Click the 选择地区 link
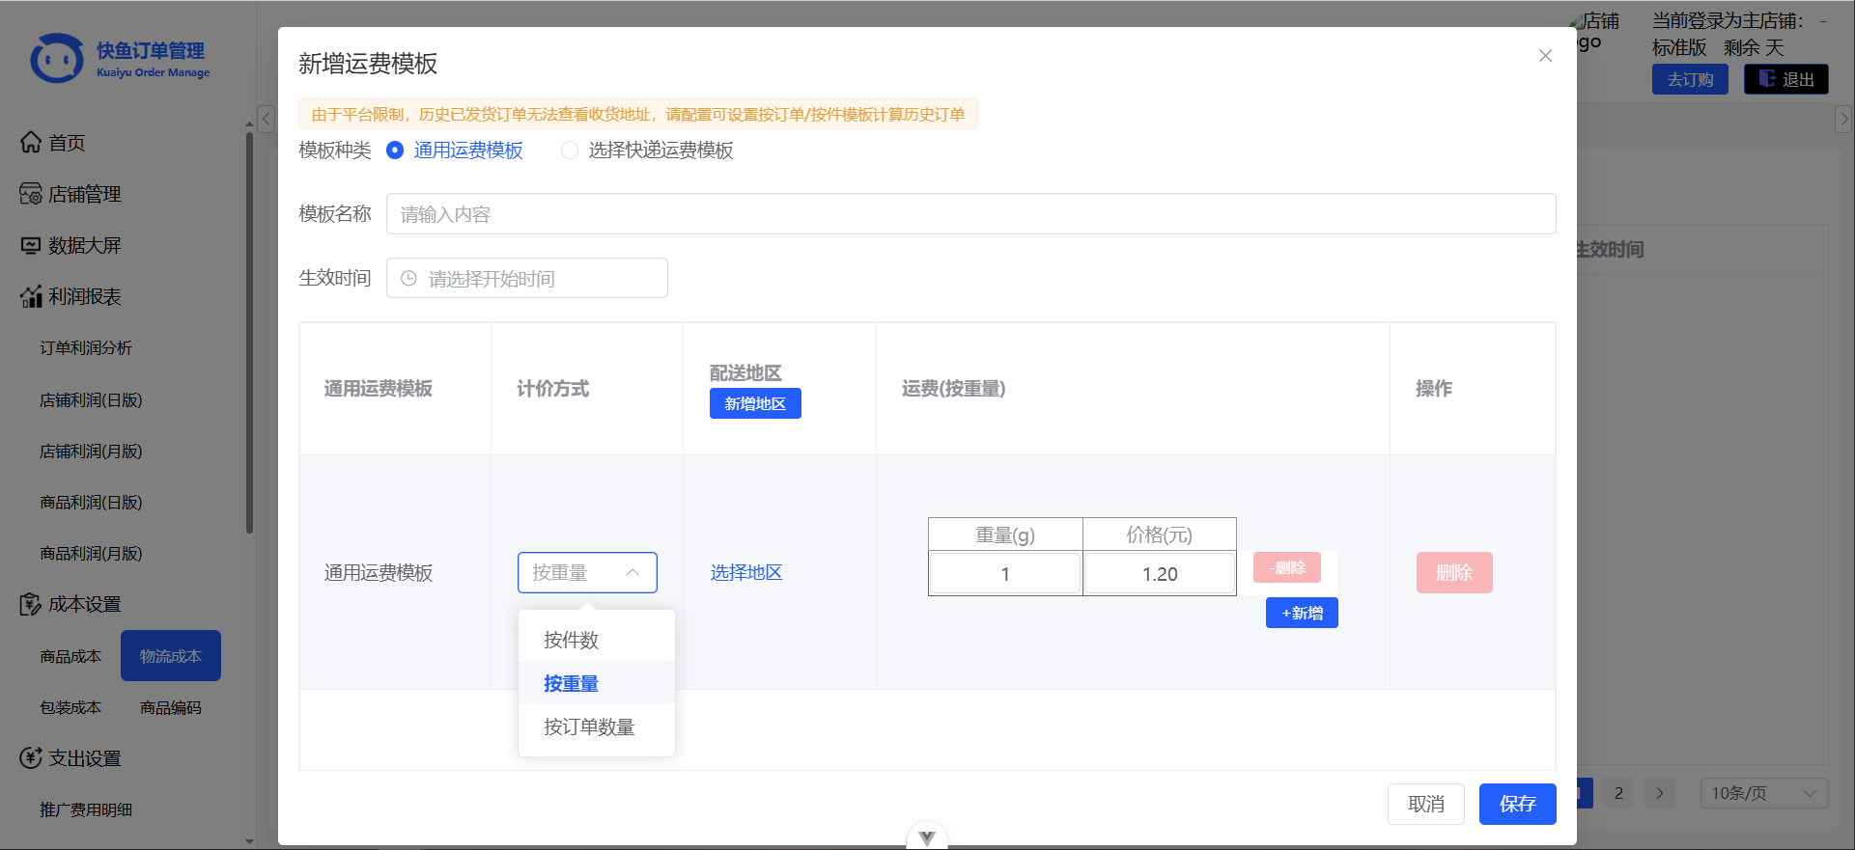Screen dimensions: 1855x850 [745, 573]
